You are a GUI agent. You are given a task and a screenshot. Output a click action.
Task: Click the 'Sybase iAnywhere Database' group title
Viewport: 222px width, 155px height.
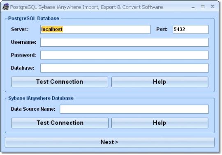coord(41,98)
